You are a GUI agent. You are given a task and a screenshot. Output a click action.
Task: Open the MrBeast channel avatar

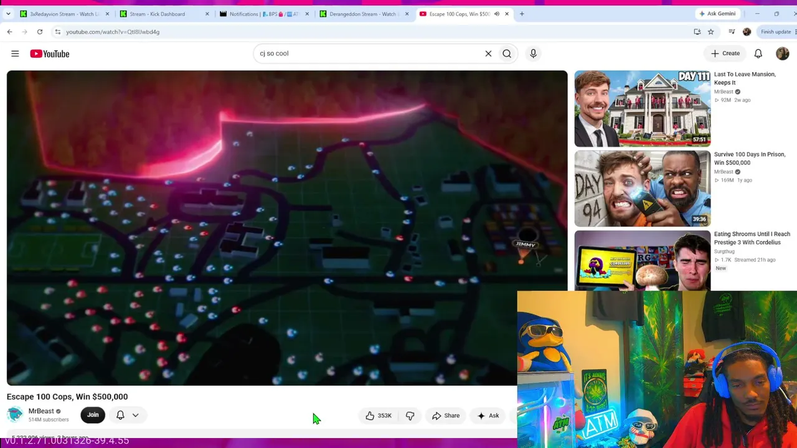15,414
